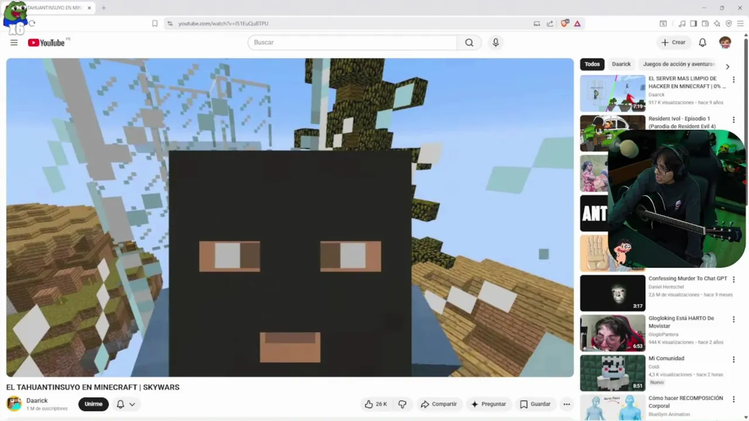
Task: Expand the notification bell dropdown next to Unirme
Action: (126, 404)
